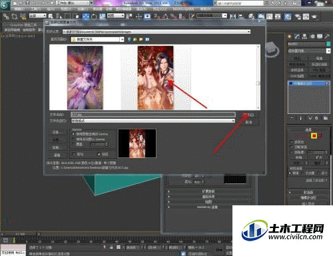The width and height of the screenshot is (333, 256).
Task: Toggle the 按角度 checkbox
Action: click(x=292, y=152)
